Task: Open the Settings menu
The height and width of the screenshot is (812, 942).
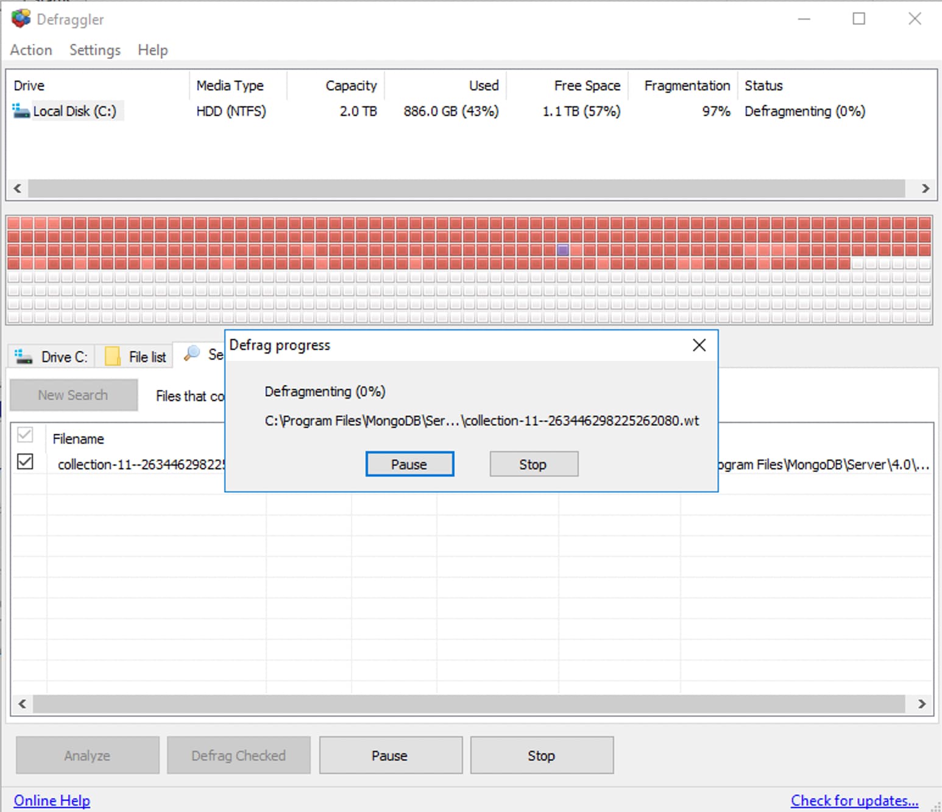Action: pos(95,50)
